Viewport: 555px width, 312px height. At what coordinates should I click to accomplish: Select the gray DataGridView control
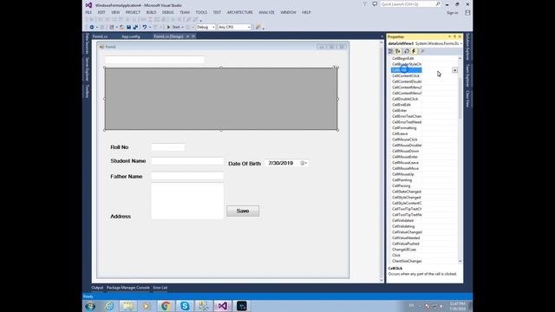pos(221,99)
